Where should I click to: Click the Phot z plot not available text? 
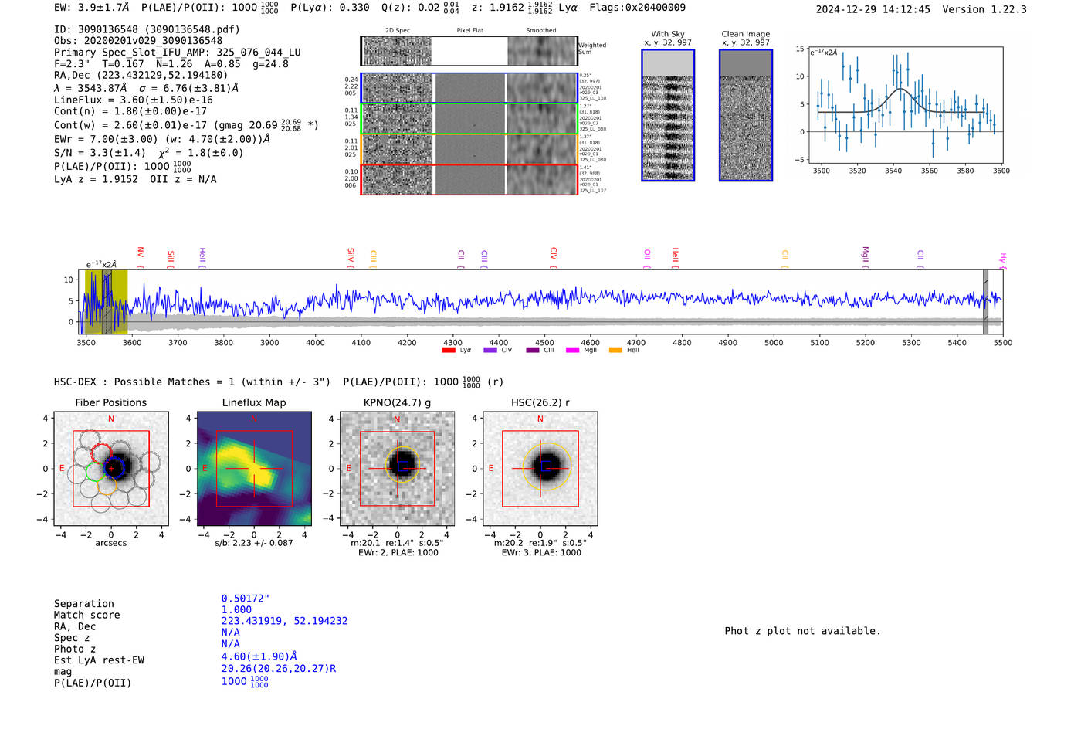tap(802, 631)
